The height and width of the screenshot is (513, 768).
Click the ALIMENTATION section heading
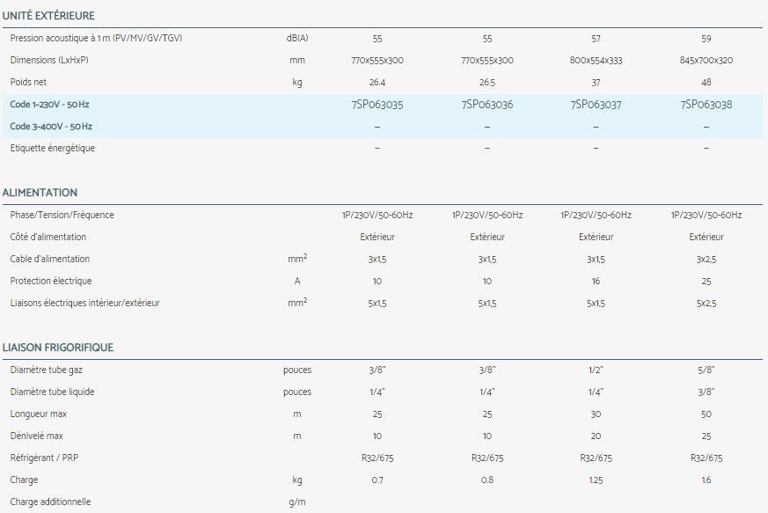coord(40,193)
